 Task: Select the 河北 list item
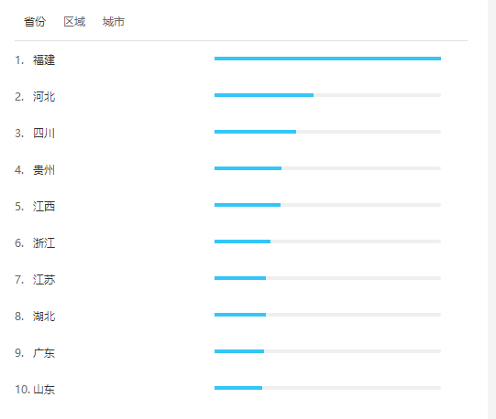pos(44,97)
